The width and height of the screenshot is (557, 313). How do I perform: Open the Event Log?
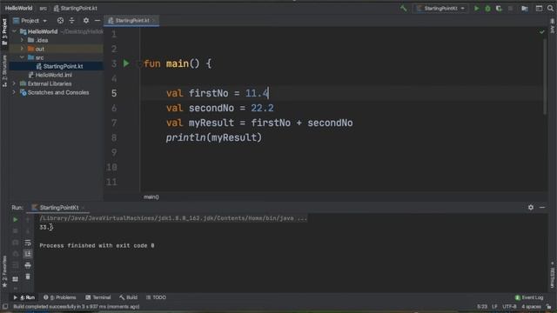529,297
